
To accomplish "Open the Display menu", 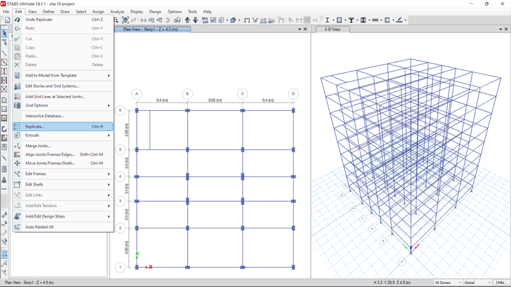I will coord(137,11).
